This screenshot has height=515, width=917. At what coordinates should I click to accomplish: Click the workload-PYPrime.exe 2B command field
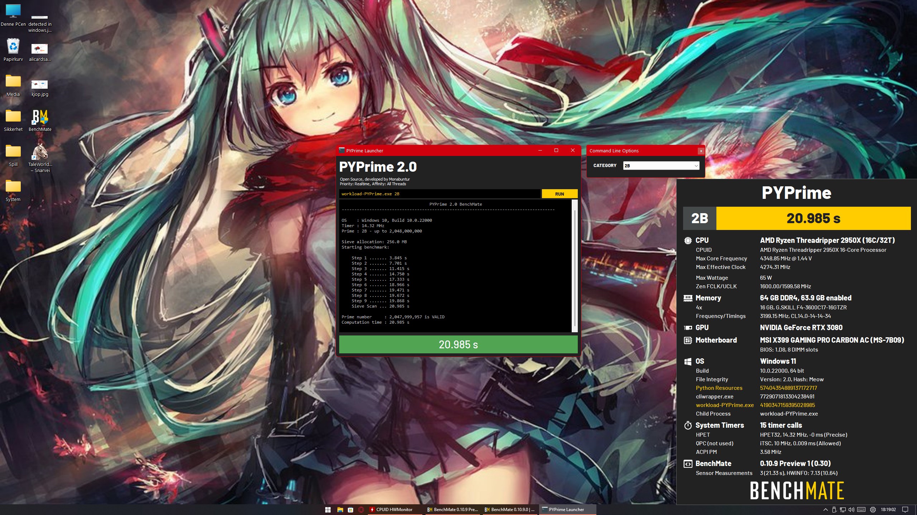[440, 194]
